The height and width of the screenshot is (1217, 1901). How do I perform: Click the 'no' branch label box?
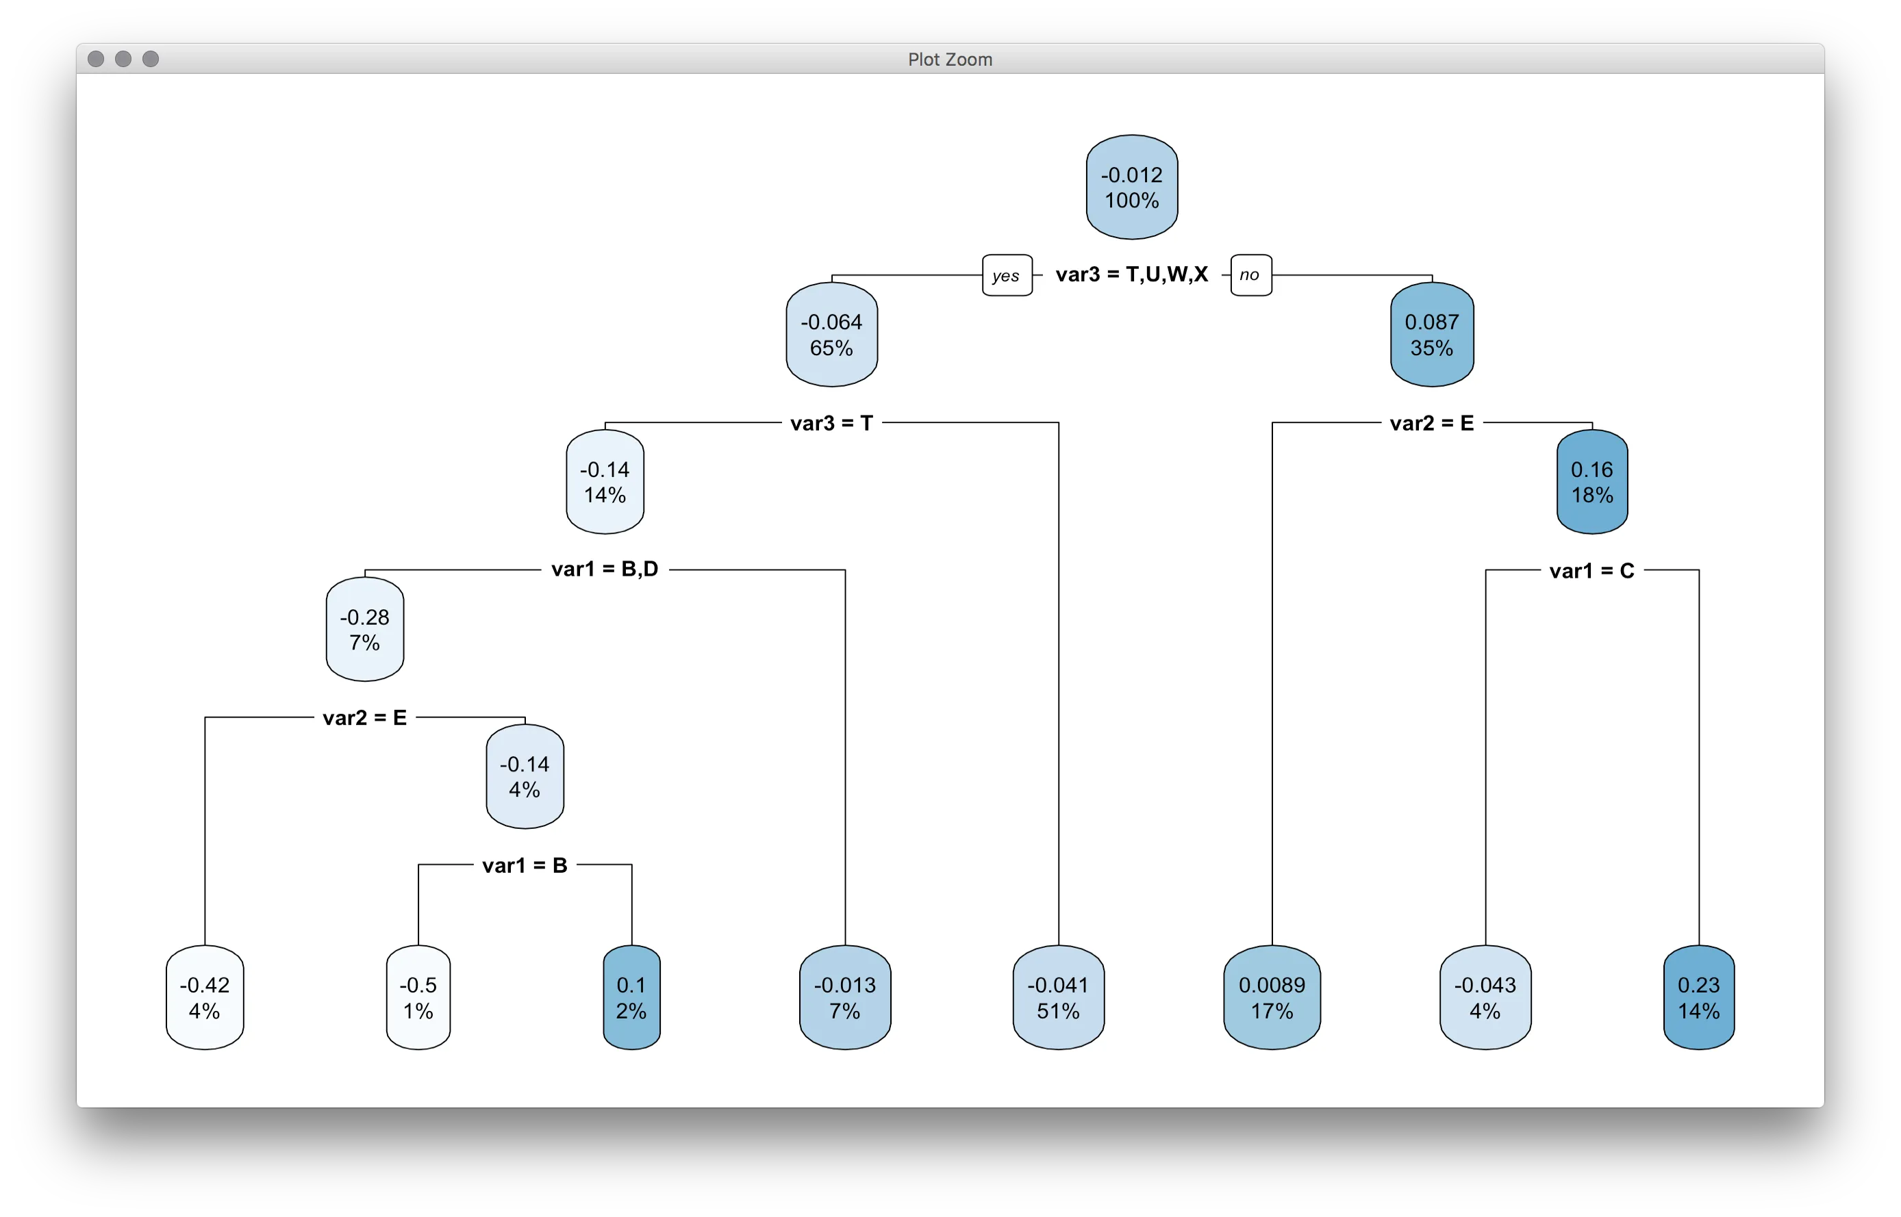[1250, 275]
